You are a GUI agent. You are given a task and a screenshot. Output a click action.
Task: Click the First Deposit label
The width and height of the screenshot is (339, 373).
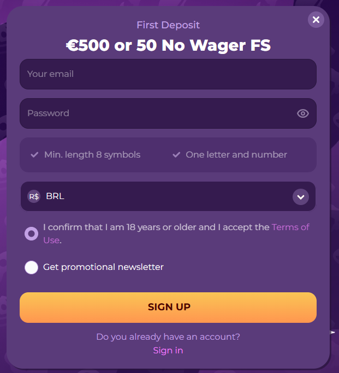(x=168, y=25)
